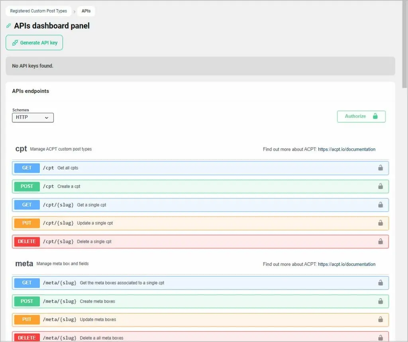Open the Schemes HTTP dropdown
408x342 pixels.
click(x=33, y=117)
